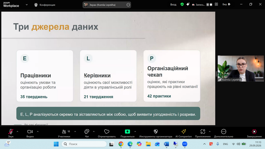Open Outlook from the taskbar

tap(157, 144)
